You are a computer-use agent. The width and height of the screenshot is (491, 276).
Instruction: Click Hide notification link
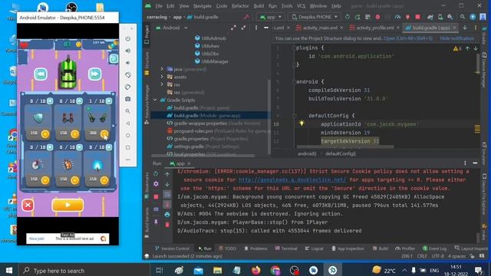point(457,38)
